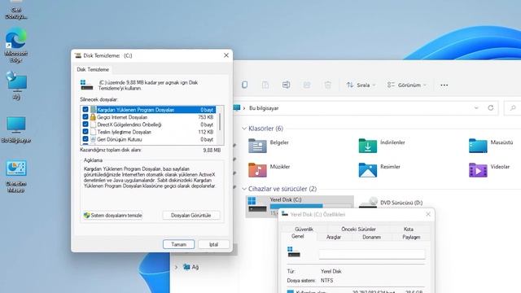Open the Belgeler folder
This screenshot has width=521, height=293.
click(x=269, y=146)
